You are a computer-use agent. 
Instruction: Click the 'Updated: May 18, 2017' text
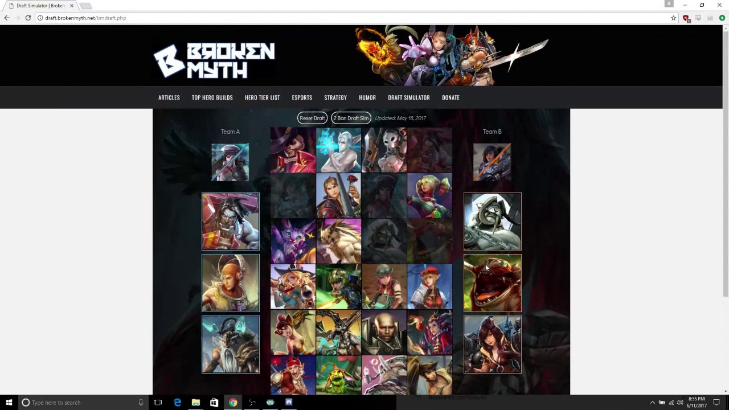click(400, 118)
